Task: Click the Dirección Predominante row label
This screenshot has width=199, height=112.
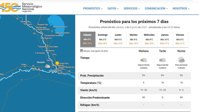Action: coord(95,98)
